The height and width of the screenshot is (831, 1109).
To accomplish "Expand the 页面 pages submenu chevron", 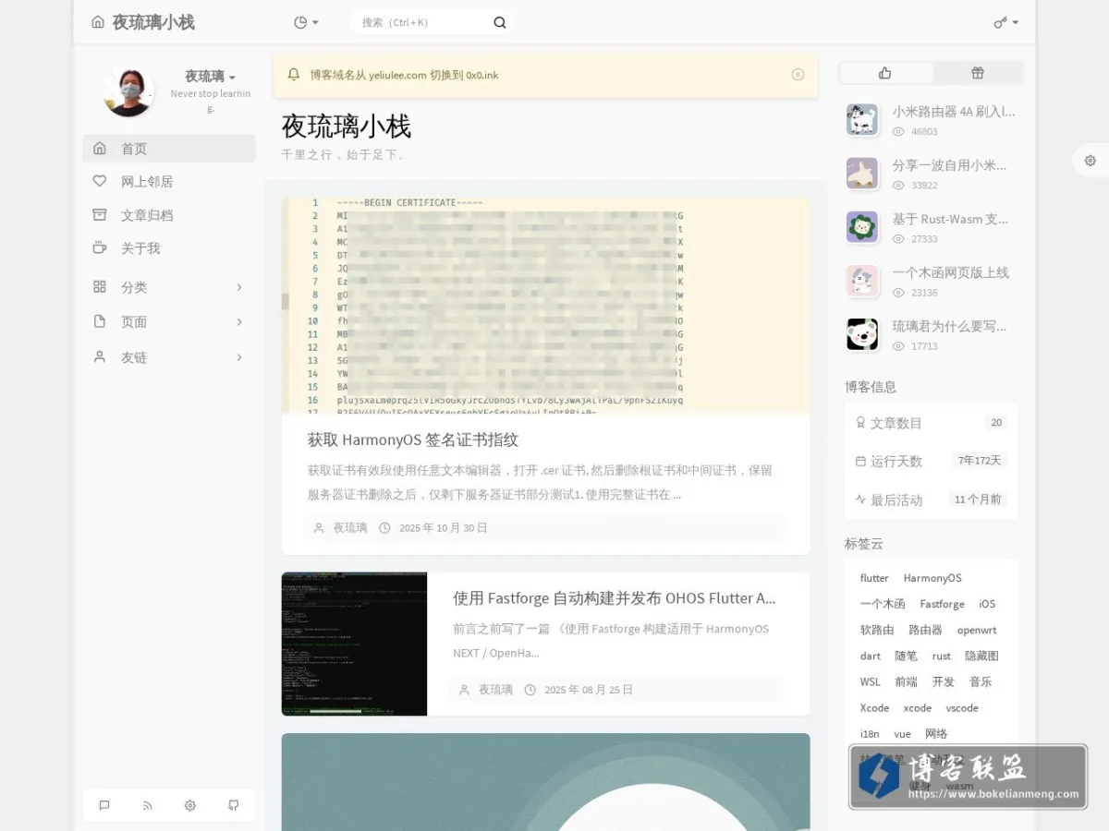I will [x=239, y=322].
